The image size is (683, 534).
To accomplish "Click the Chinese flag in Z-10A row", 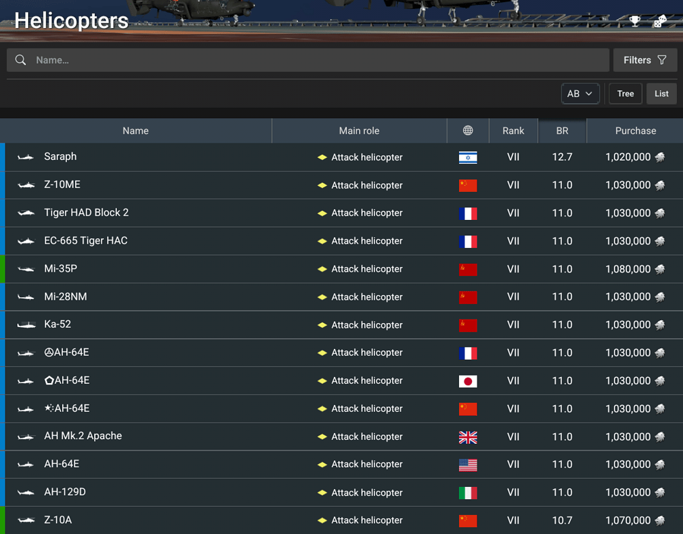I will tap(468, 520).
